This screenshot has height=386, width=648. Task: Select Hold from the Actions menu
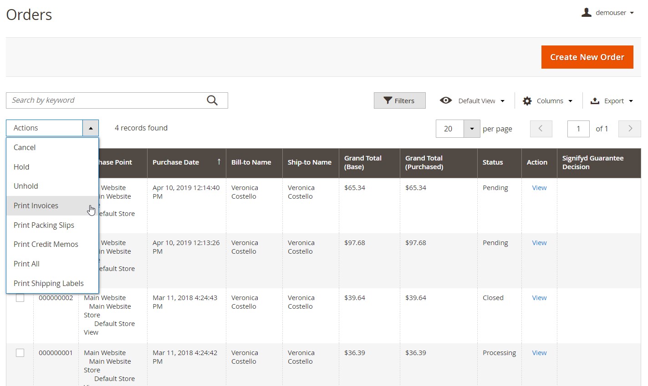(21, 167)
